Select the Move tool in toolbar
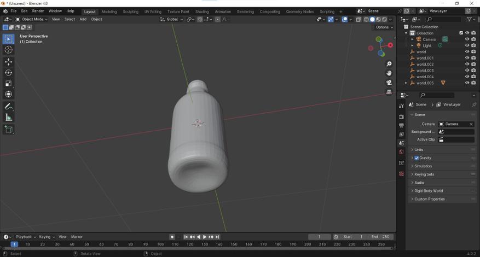Image resolution: width=480 pixels, height=257 pixels. coord(8,62)
